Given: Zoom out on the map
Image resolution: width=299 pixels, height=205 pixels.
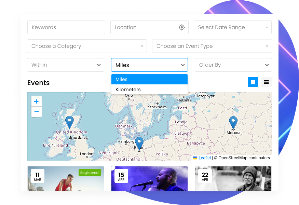Looking at the screenshot, I should (36, 112).
